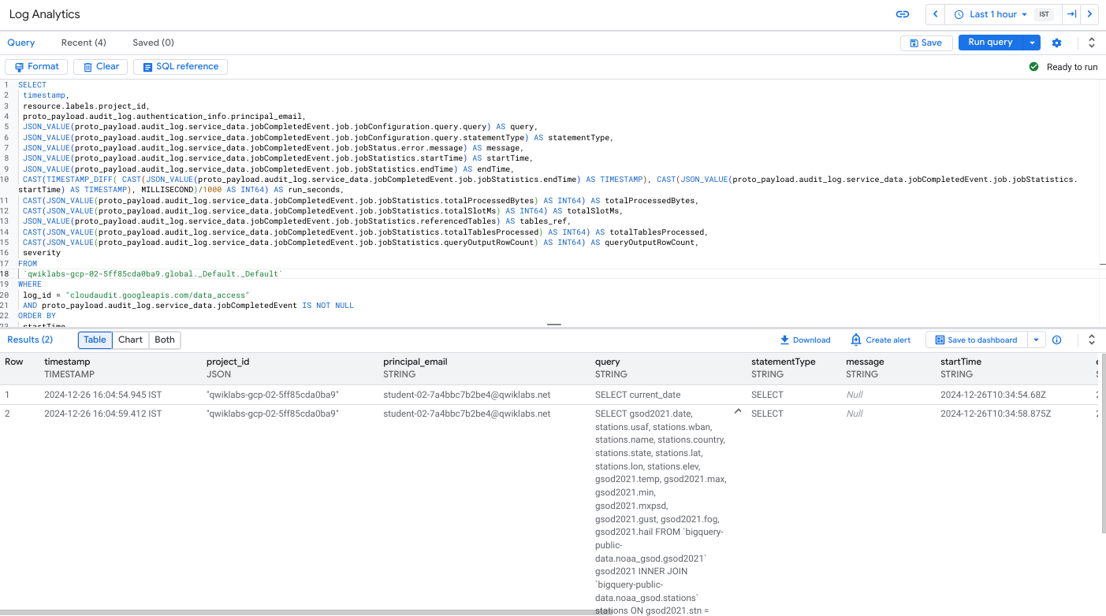The width and height of the screenshot is (1106, 616).
Task: Format the SQL query
Action: (36, 67)
